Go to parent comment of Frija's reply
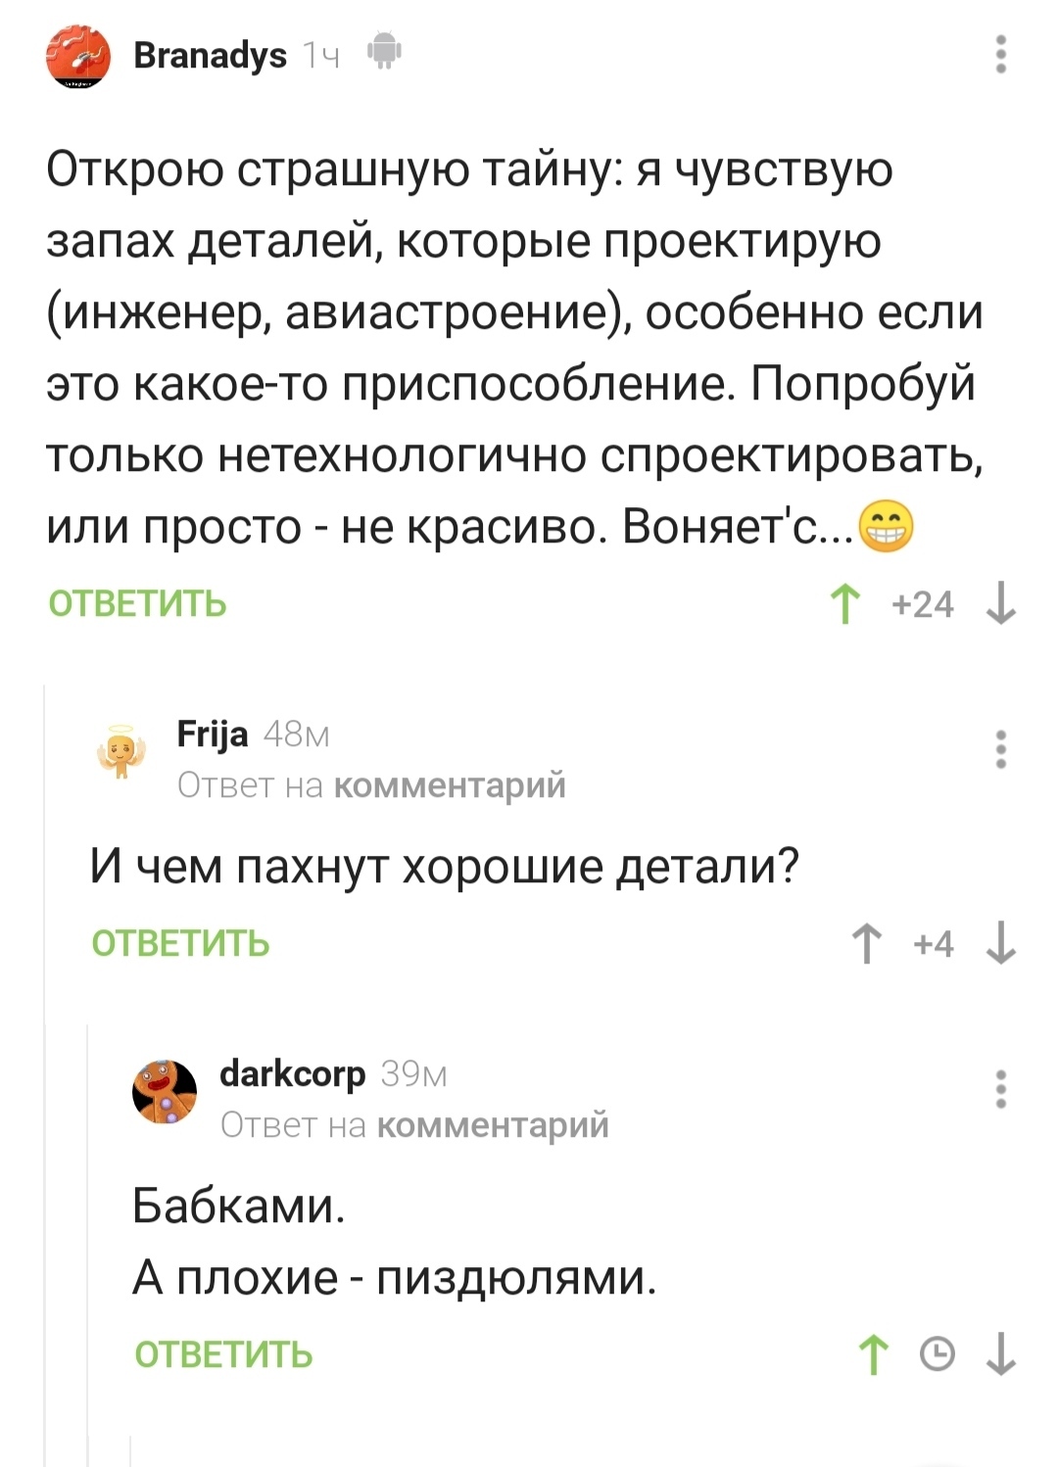The width and height of the screenshot is (1058, 1467). click(x=450, y=785)
